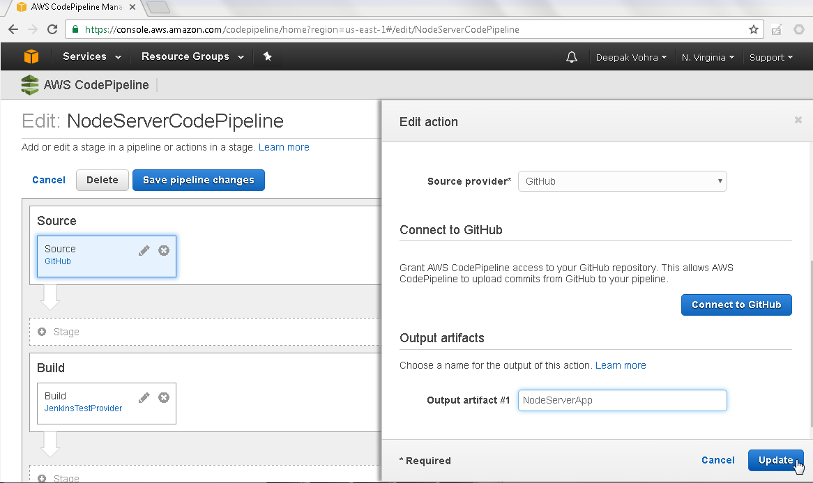Reload the current page
The width and height of the screenshot is (813, 483).
pos(52,29)
